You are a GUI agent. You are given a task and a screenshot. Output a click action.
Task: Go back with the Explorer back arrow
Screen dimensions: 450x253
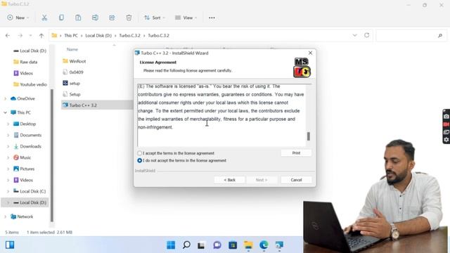8,36
